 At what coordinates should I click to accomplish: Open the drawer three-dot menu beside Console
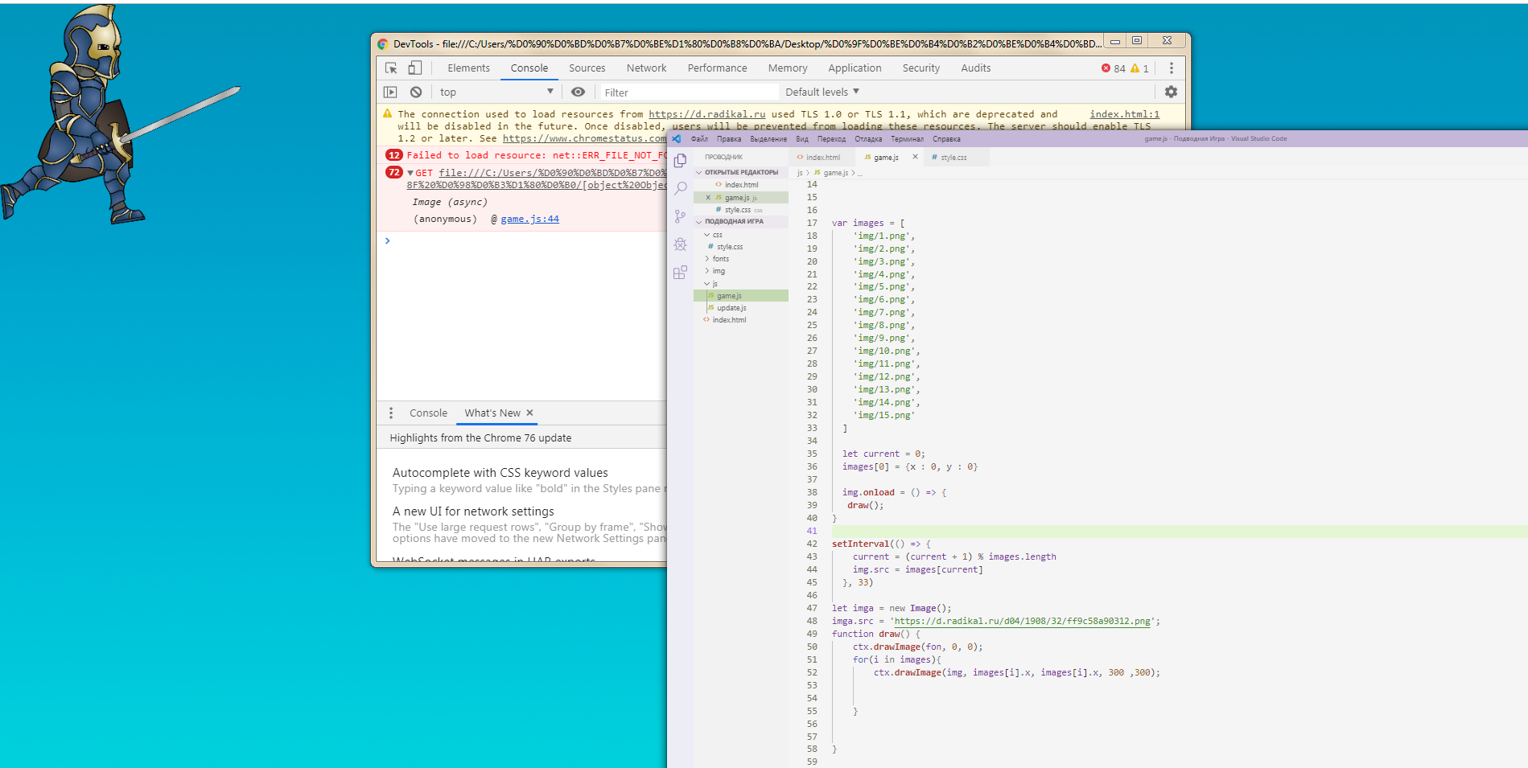click(391, 413)
